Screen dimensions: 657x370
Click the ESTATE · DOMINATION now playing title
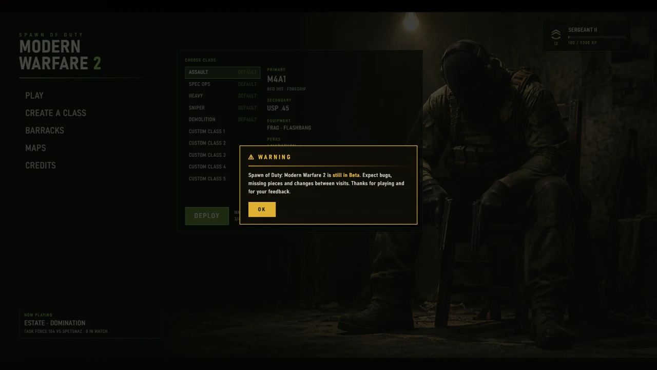point(54,323)
